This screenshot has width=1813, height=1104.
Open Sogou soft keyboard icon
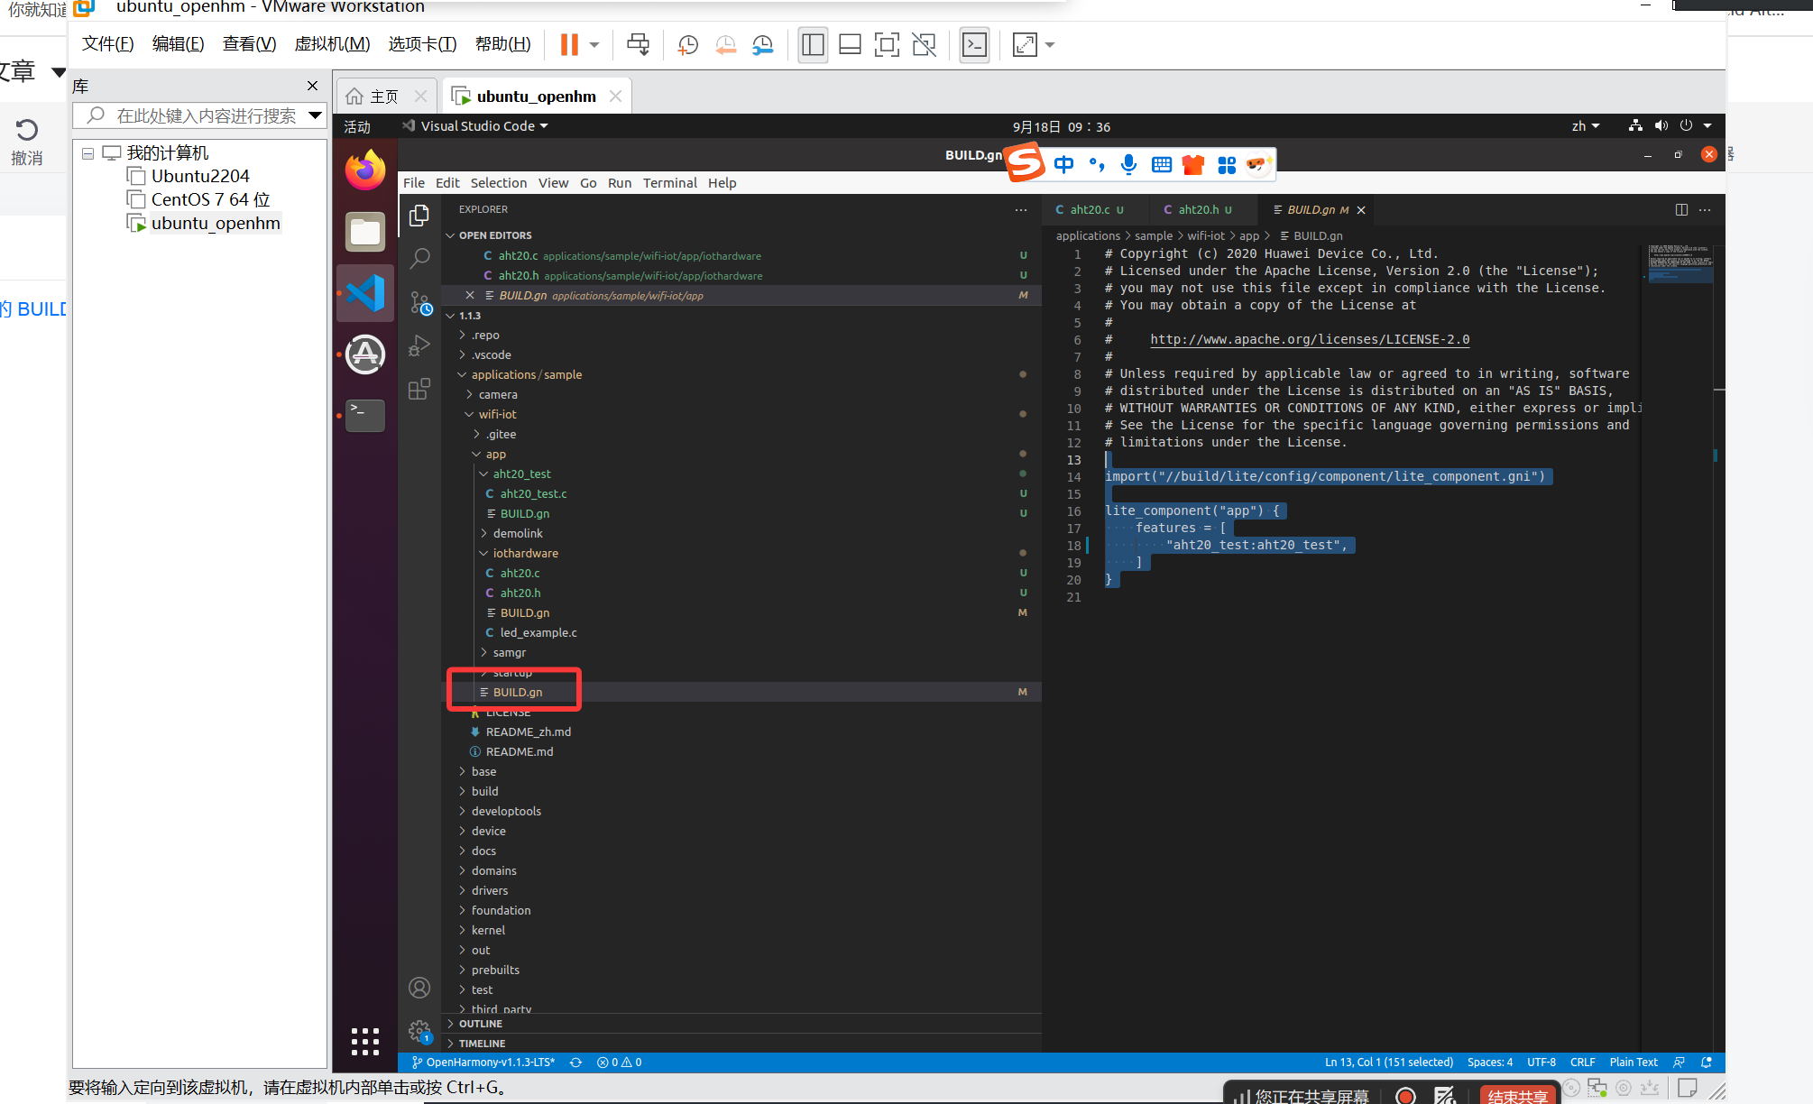tap(1162, 164)
